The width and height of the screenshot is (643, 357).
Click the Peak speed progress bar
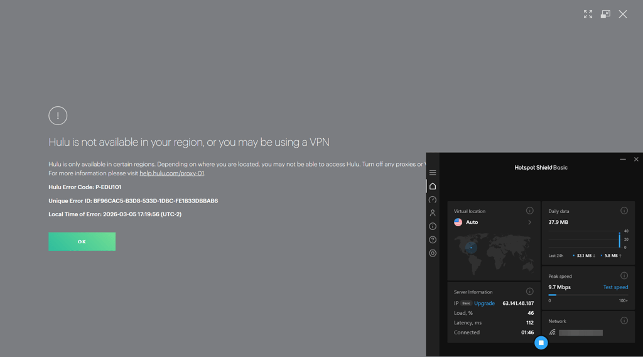click(x=588, y=295)
